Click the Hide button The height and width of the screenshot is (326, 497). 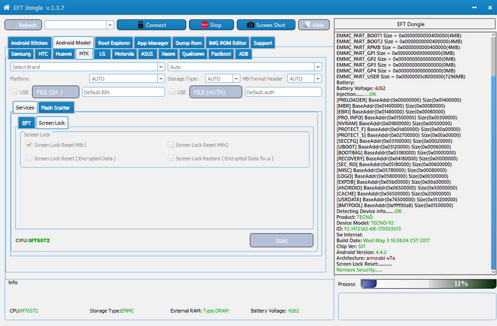pos(314,25)
